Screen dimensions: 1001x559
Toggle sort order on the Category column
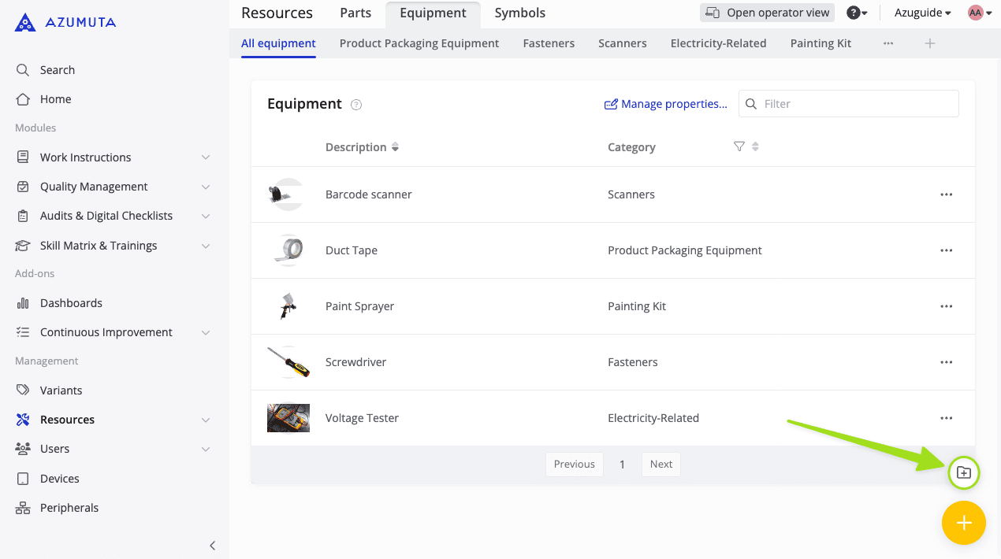pyautogui.click(x=755, y=146)
